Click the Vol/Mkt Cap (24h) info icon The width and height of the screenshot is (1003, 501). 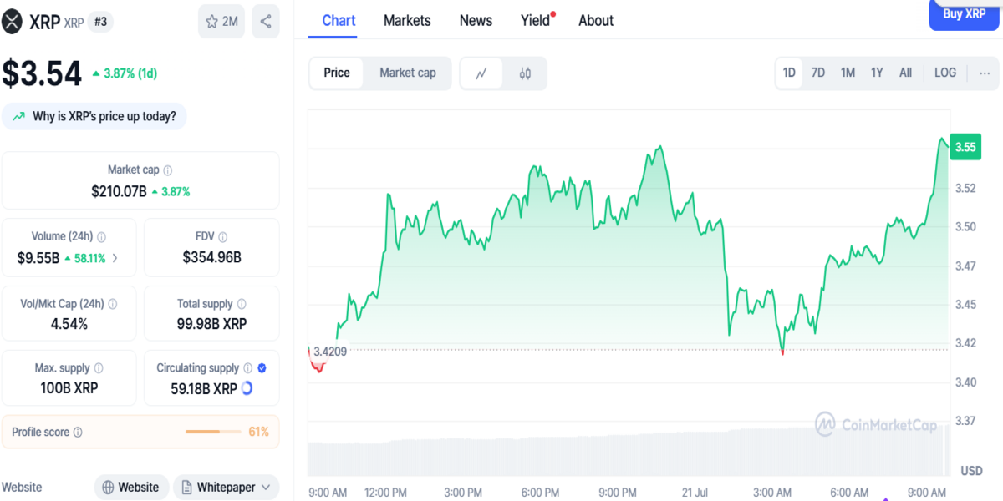113,305
